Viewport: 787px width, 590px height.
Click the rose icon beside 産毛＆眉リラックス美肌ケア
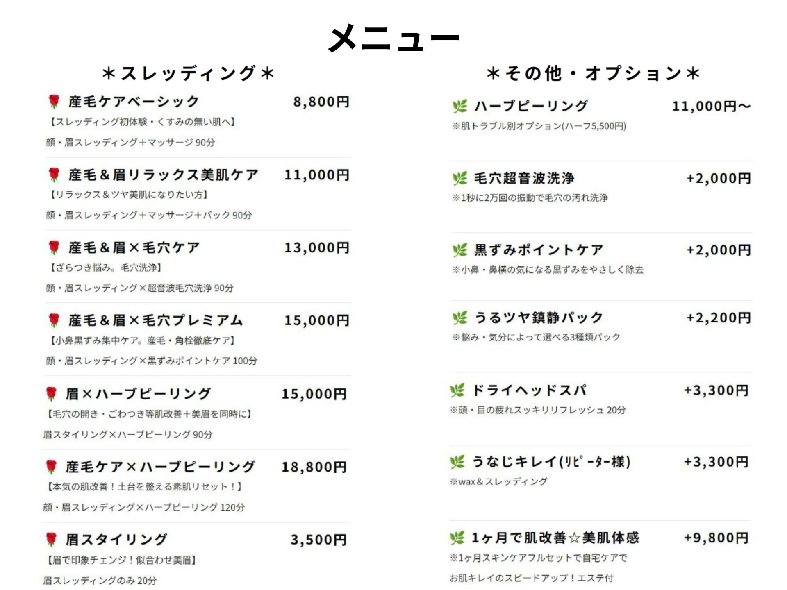click(x=54, y=175)
